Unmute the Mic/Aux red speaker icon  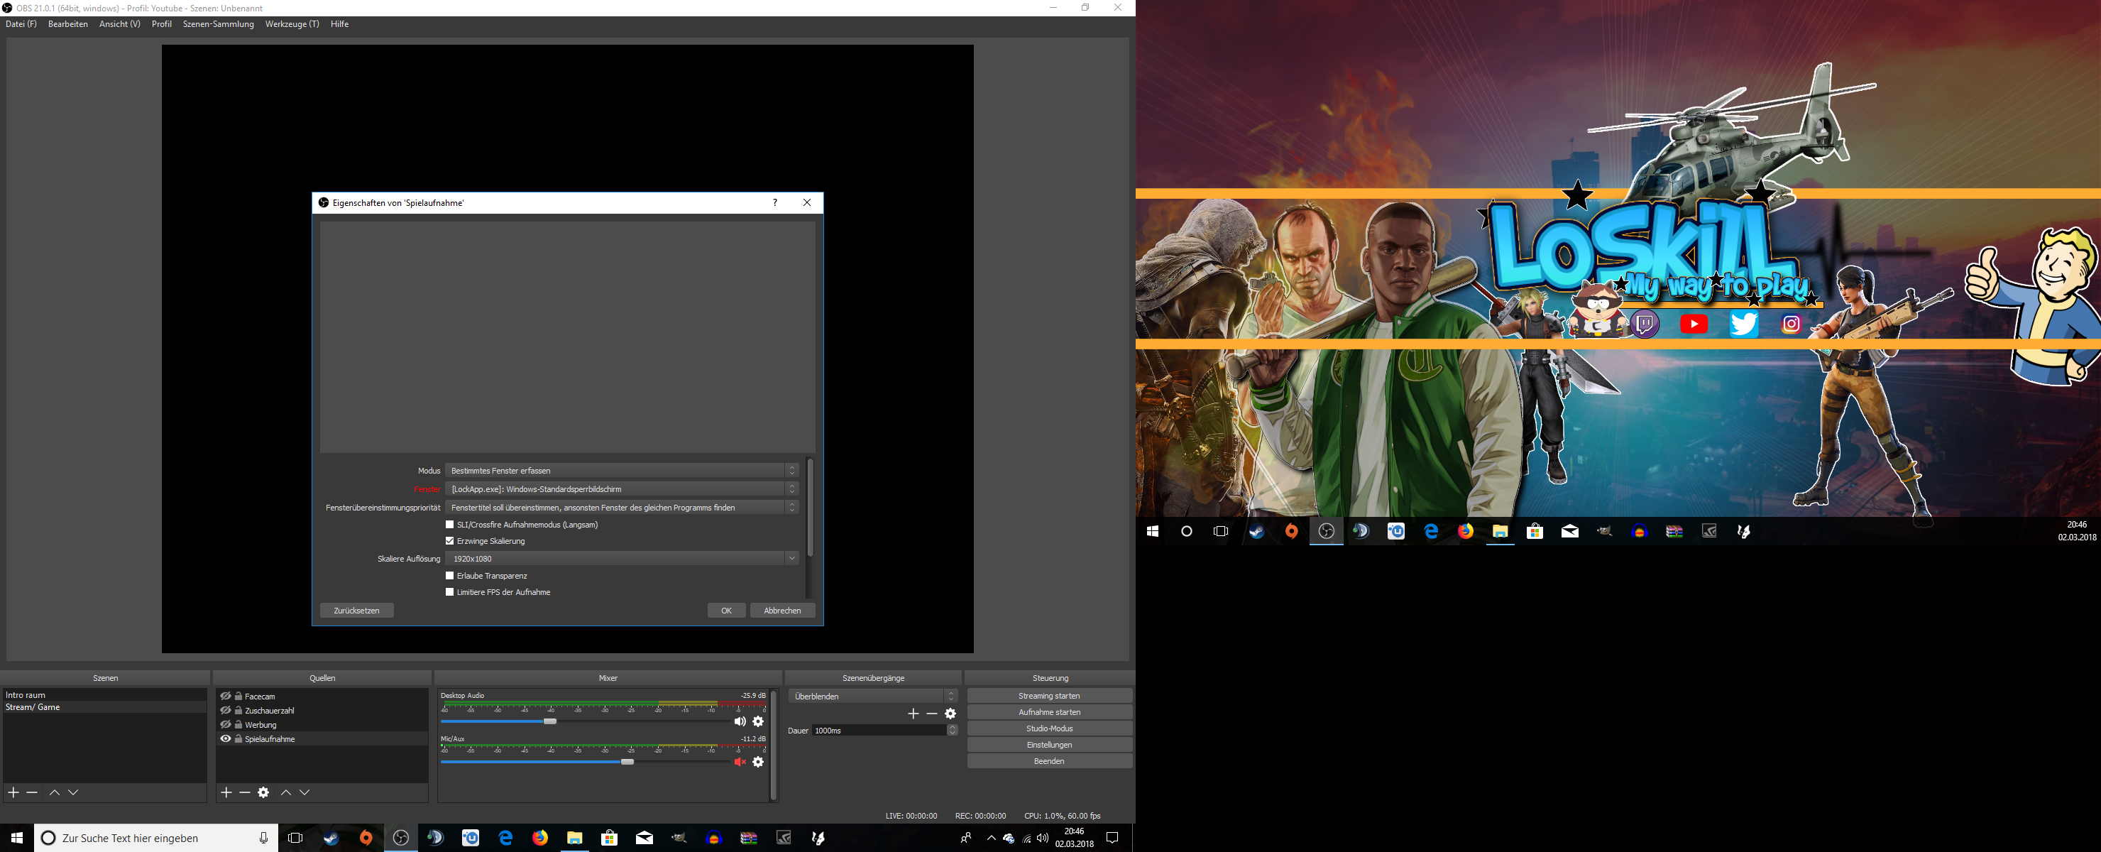coord(740,763)
